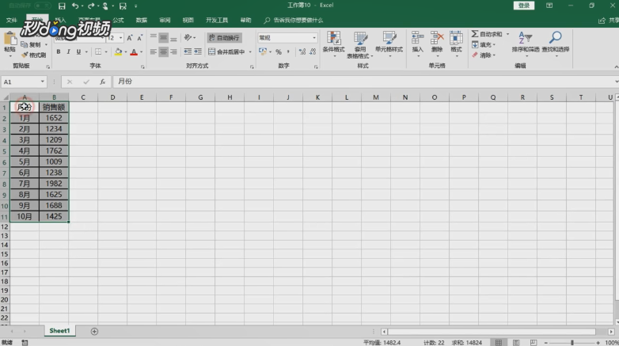Click the Insert Function fx icon
The height and width of the screenshot is (346, 619).
click(102, 82)
